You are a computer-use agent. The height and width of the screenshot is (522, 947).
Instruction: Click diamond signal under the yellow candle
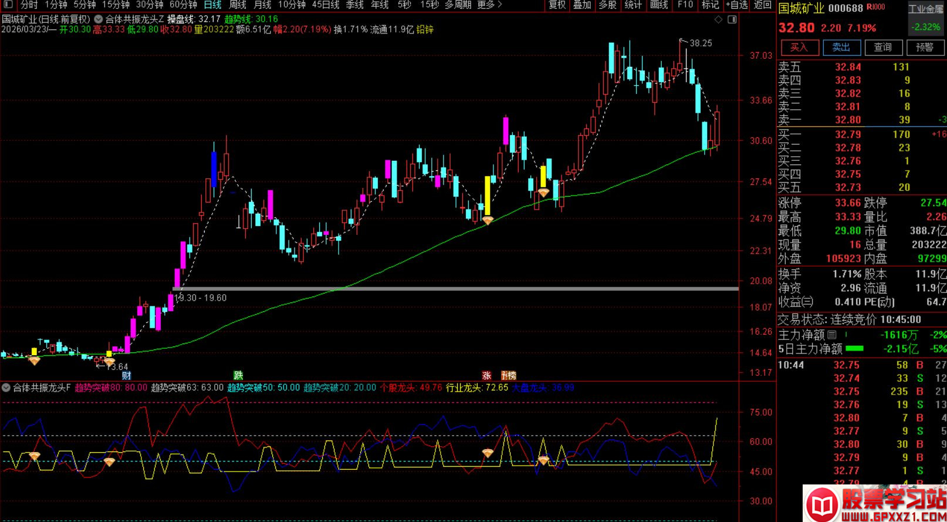(488, 221)
